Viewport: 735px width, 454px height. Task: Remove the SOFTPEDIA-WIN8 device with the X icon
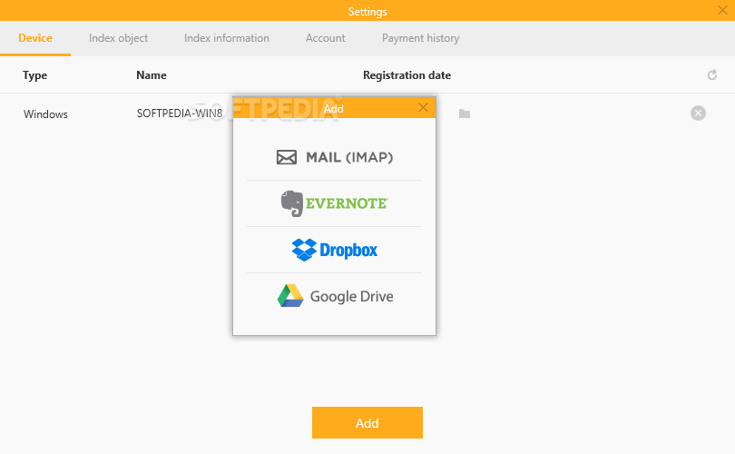(x=698, y=113)
